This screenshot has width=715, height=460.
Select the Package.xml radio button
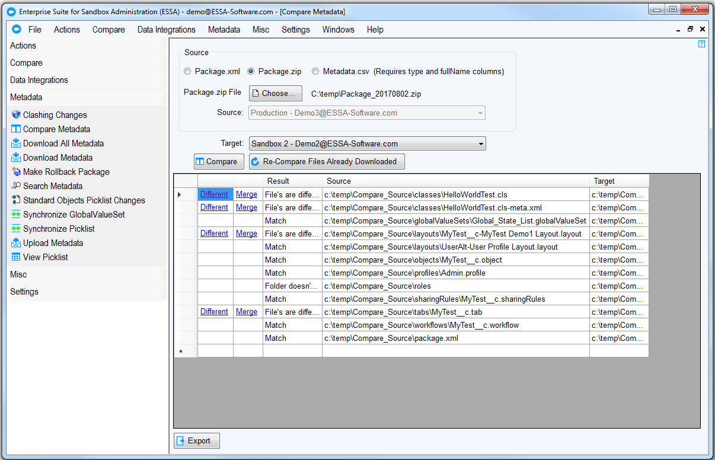[x=188, y=71]
